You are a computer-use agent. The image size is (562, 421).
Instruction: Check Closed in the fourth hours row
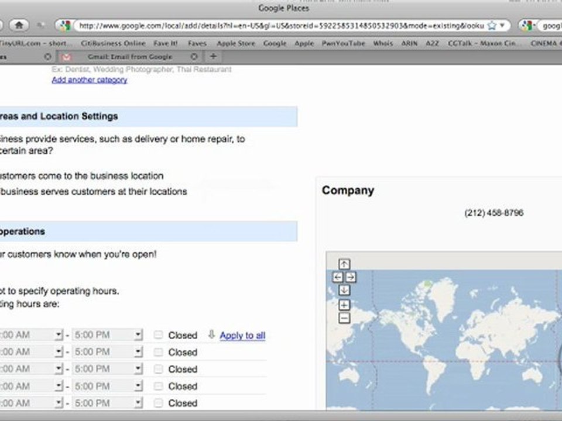tap(158, 386)
